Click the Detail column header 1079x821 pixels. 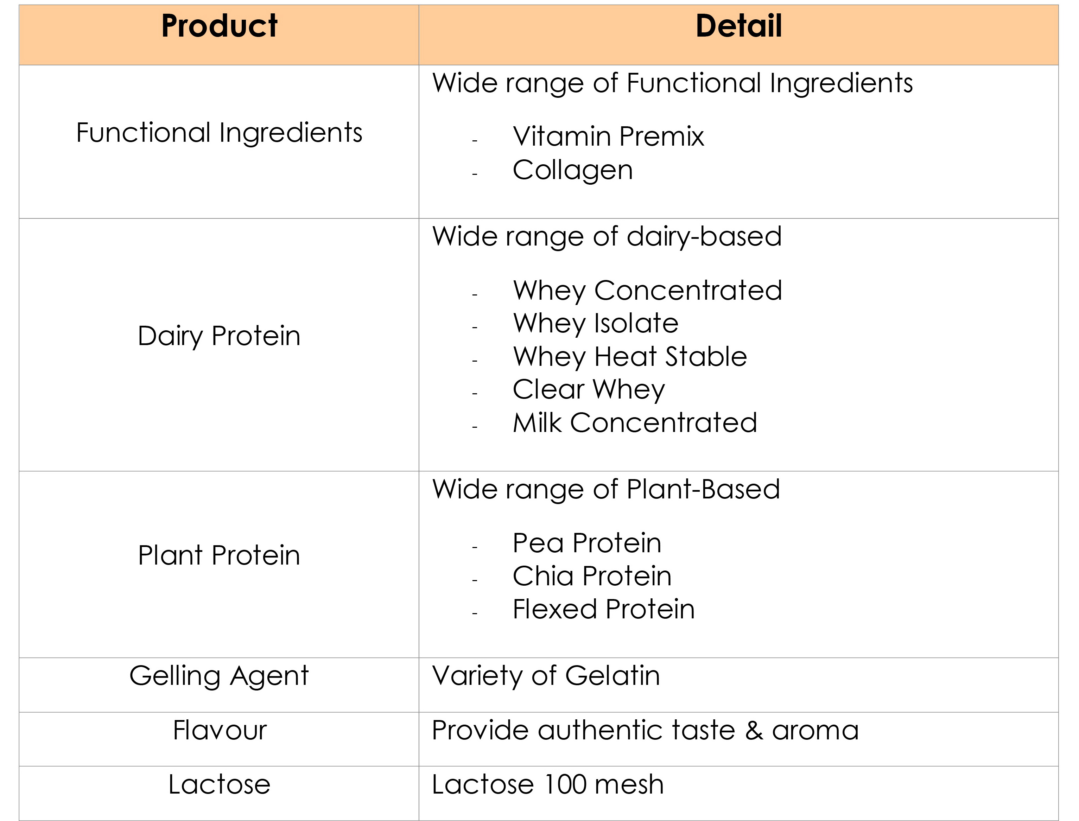[738, 35]
